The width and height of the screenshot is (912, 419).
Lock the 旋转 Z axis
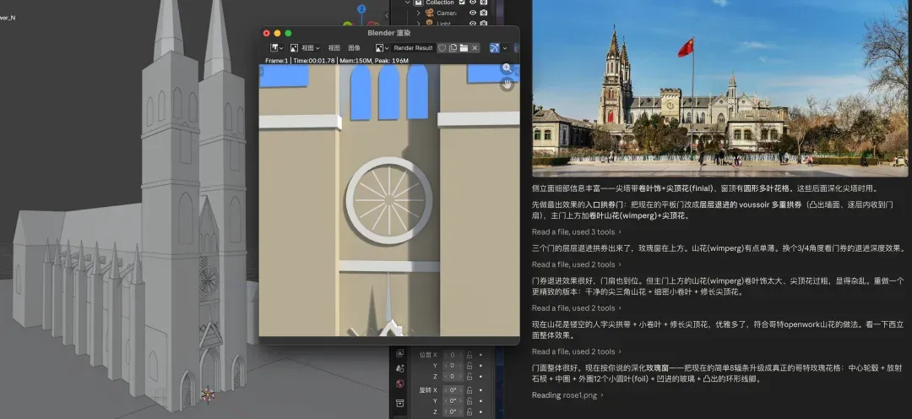(470, 412)
